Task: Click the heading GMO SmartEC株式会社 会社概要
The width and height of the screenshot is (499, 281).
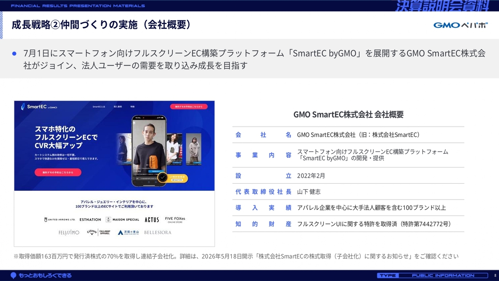Action: pos(349,114)
